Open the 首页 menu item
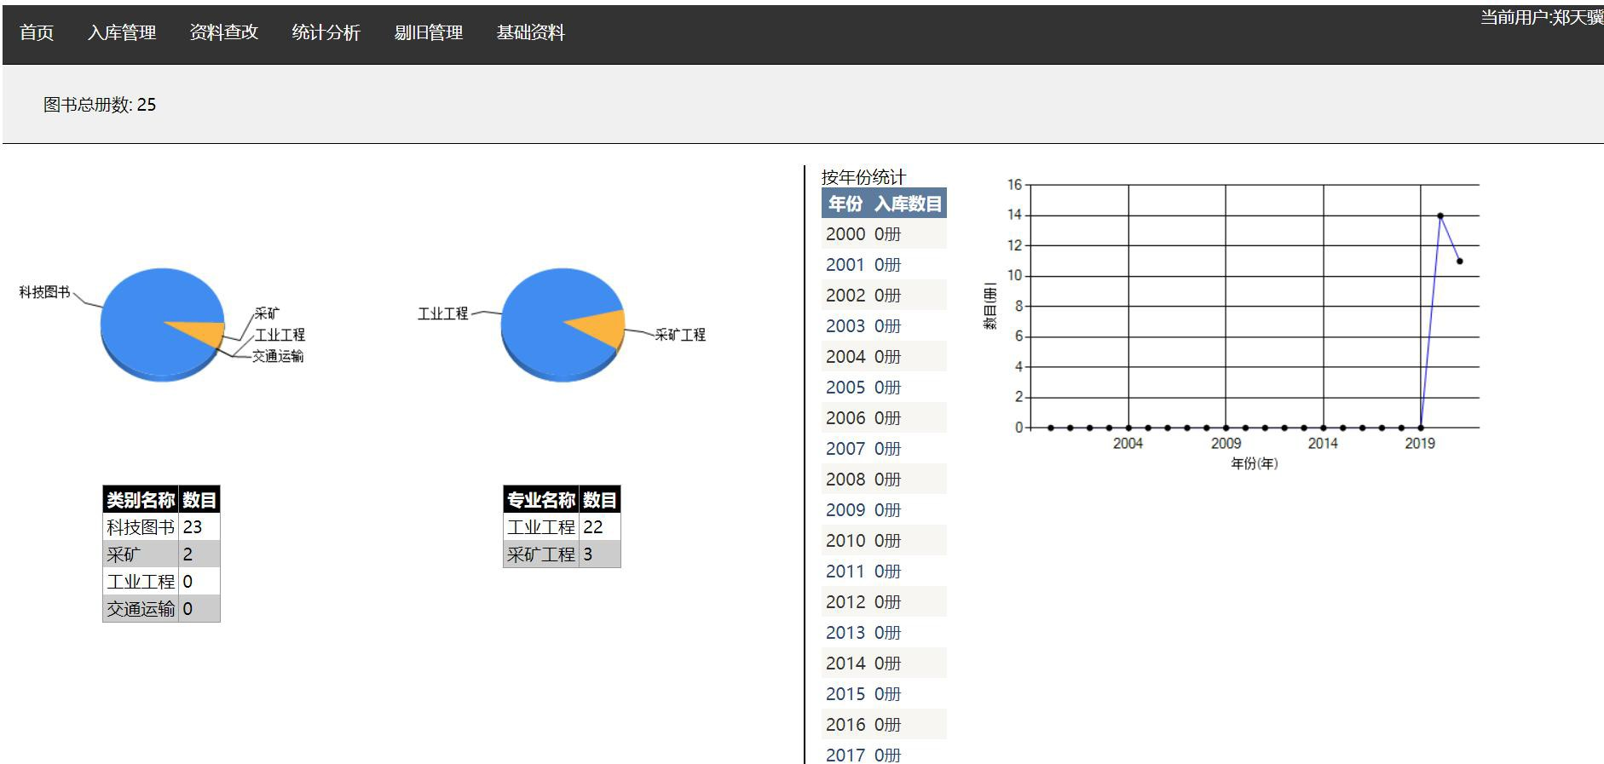Screen dimensions: 1604x764 (x=37, y=32)
